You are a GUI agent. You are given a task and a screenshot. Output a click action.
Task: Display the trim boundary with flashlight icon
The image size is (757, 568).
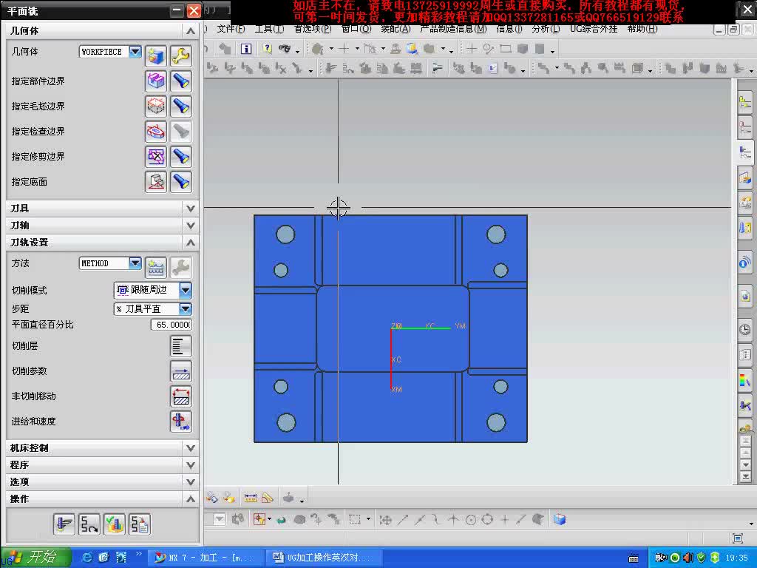coord(180,157)
